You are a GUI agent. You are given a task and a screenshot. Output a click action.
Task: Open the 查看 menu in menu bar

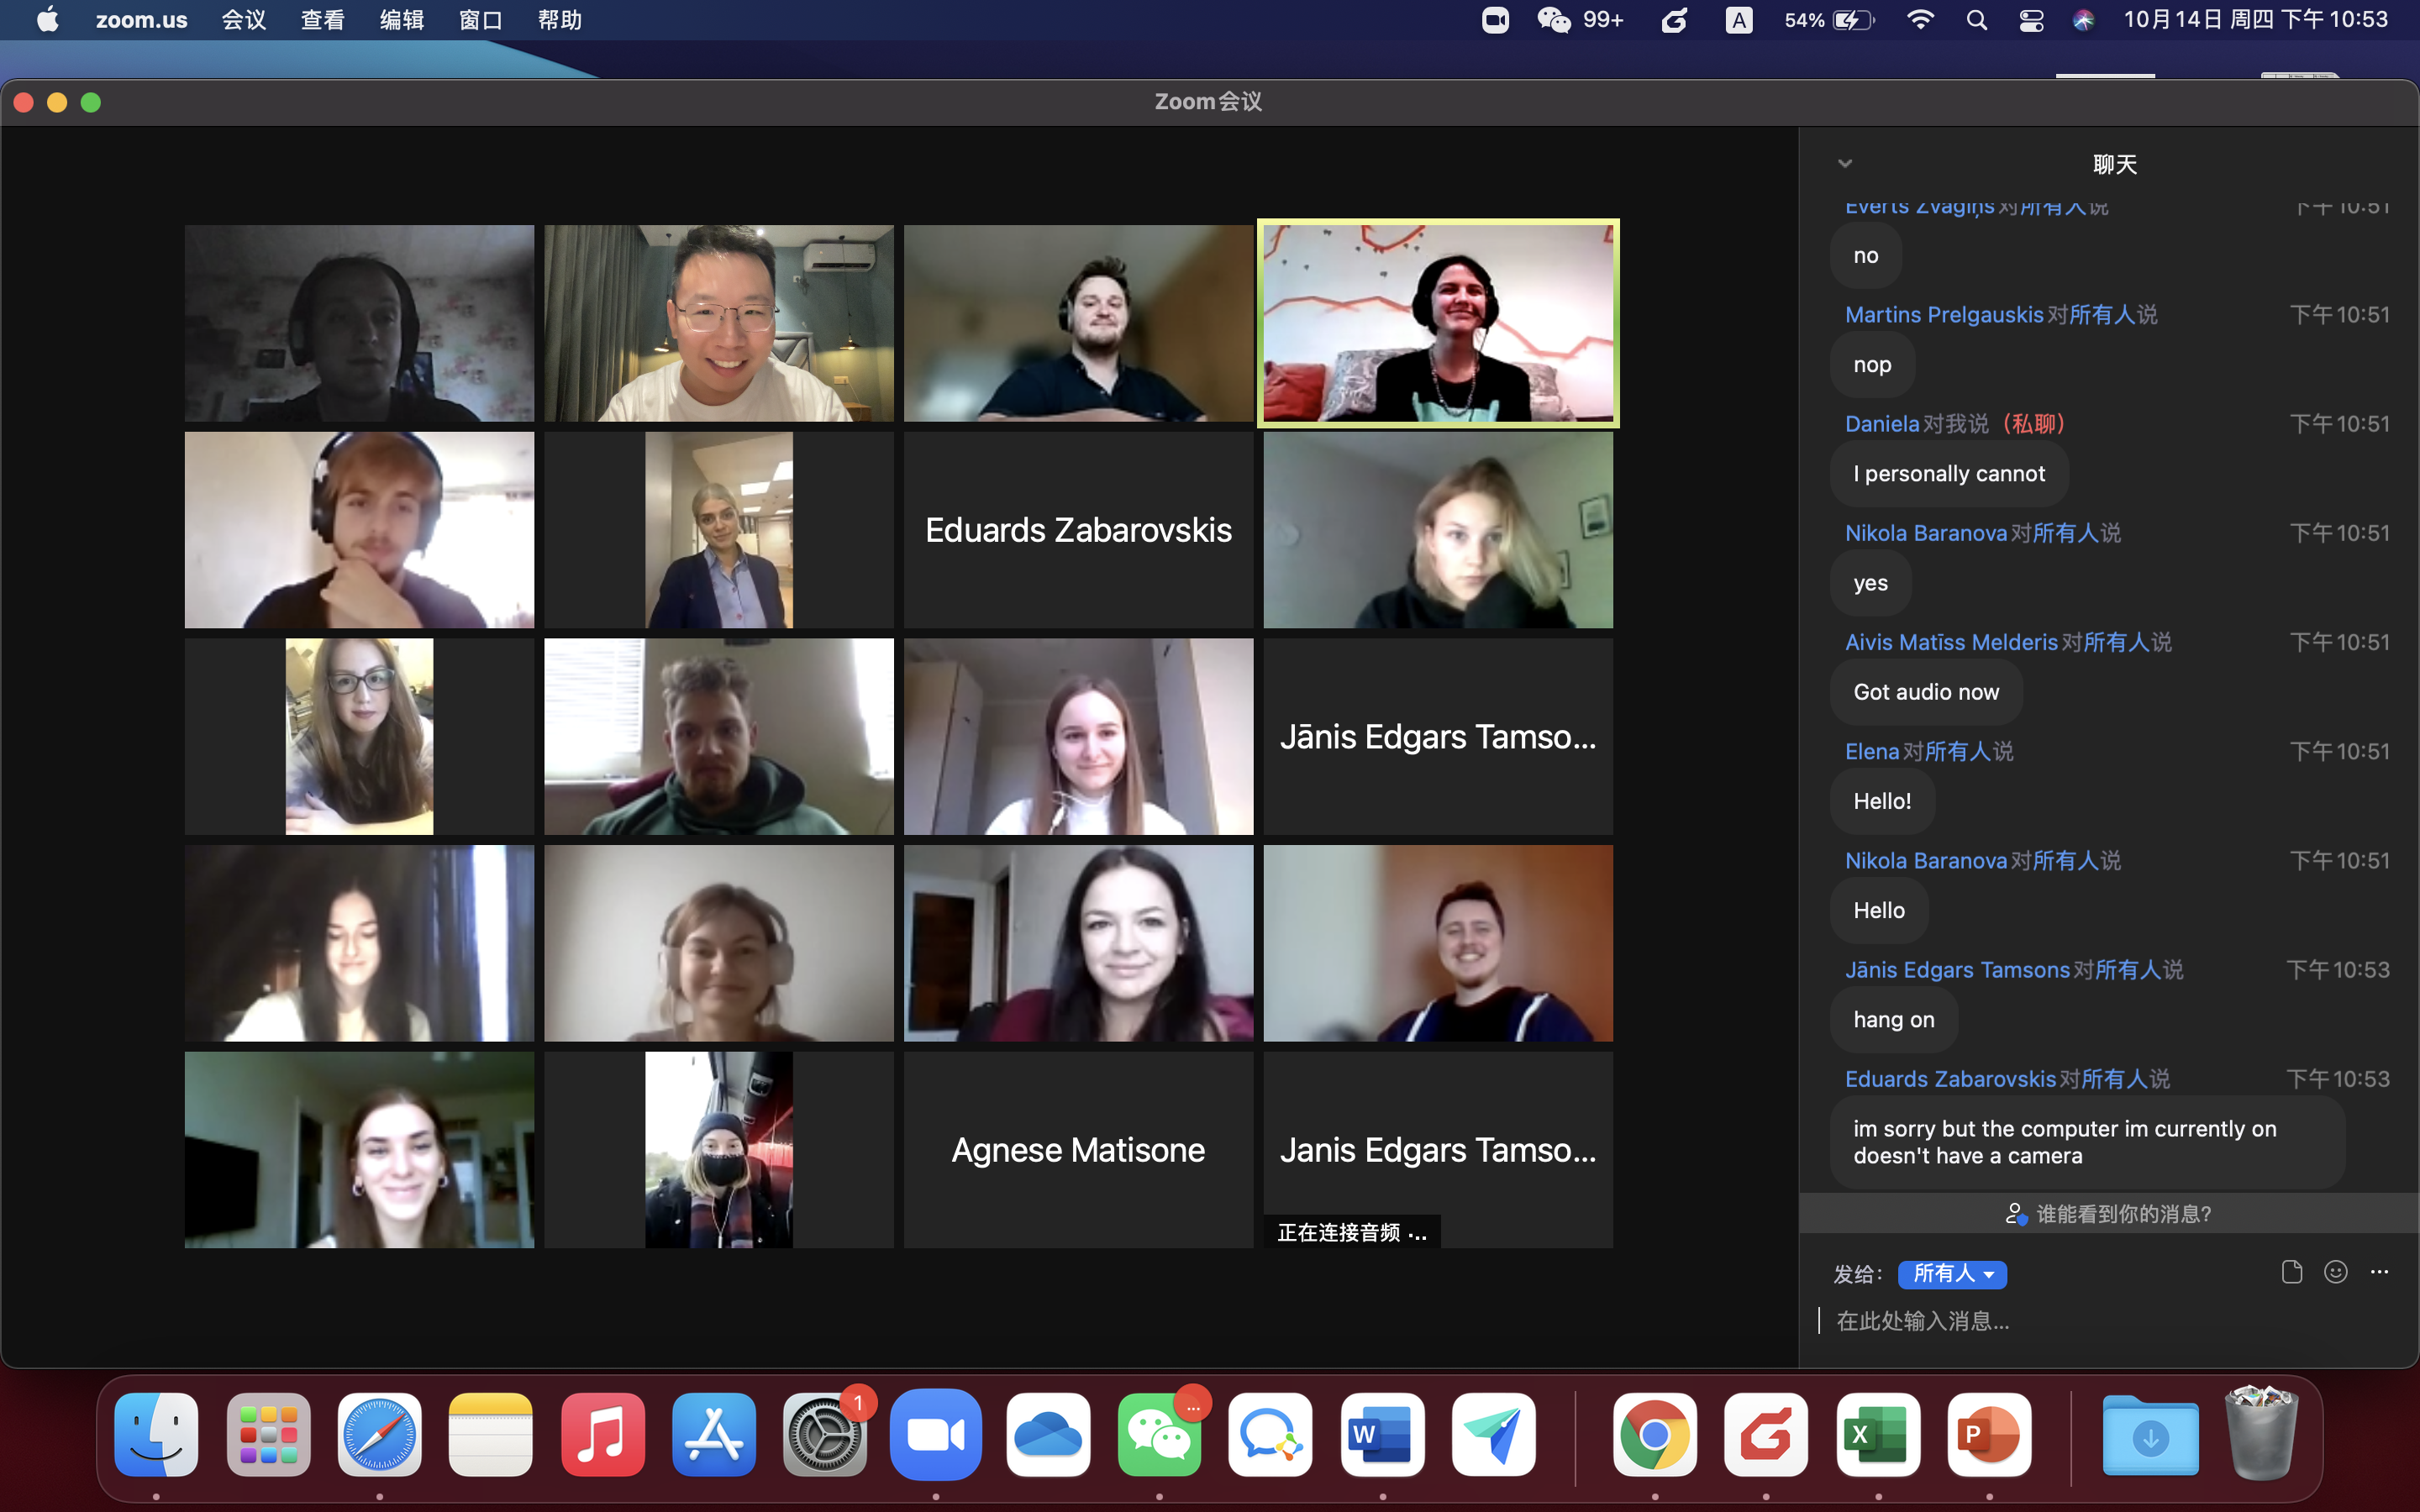pos(322,20)
